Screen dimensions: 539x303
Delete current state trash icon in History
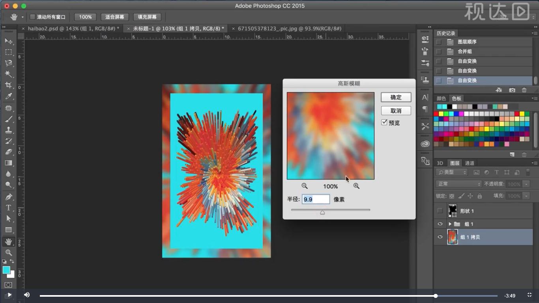pos(524,90)
